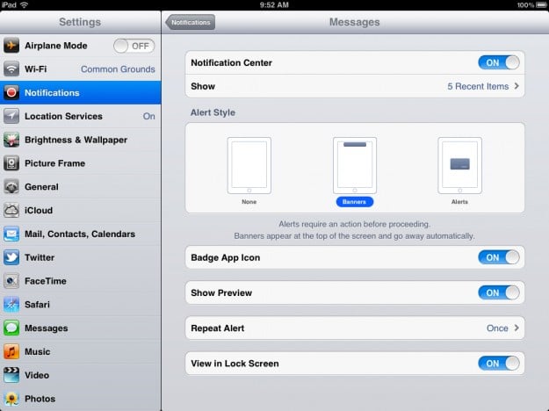Screen dimensions: 549x411
Task: Select the Banners alert style label
Action: 354,202
